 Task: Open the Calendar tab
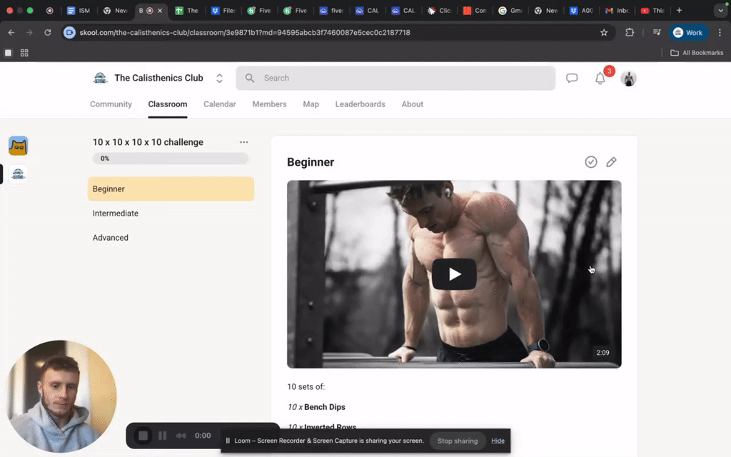click(x=220, y=104)
